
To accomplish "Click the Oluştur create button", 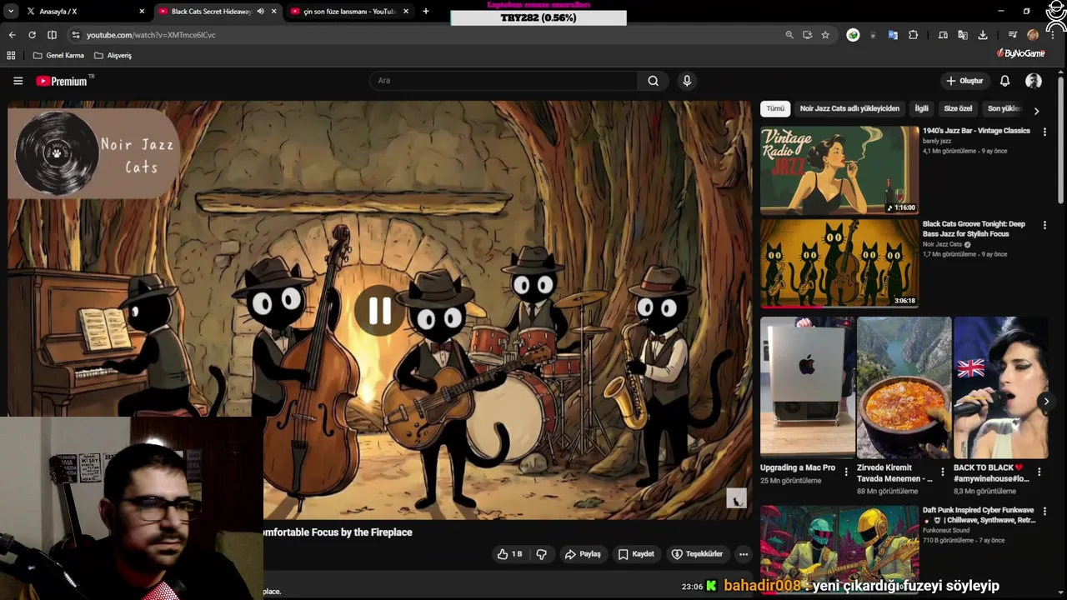I will point(964,81).
